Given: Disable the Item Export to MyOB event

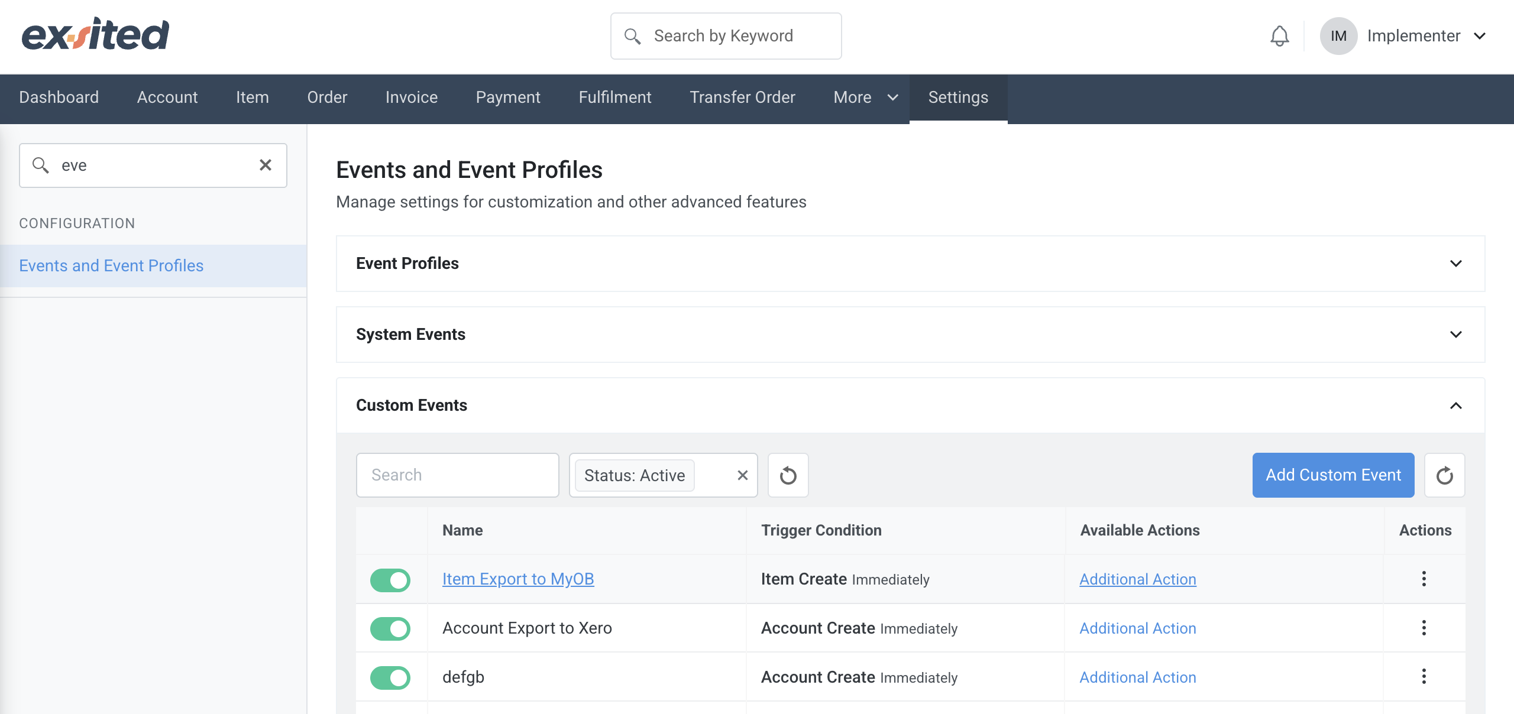Looking at the screenshot, I should point(390,580).
